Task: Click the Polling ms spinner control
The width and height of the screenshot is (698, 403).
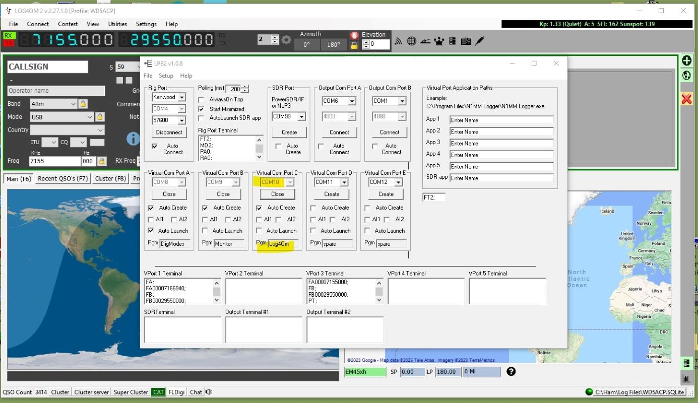Action: (245, 89)
